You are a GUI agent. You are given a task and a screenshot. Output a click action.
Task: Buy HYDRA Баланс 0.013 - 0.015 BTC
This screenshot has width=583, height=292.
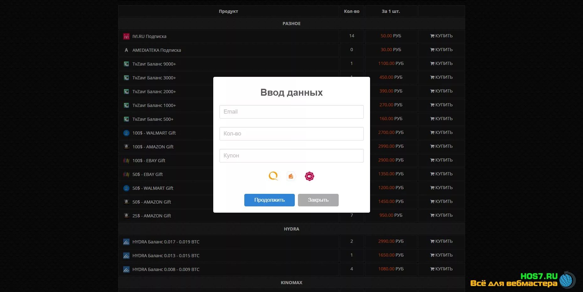(441, 255)
